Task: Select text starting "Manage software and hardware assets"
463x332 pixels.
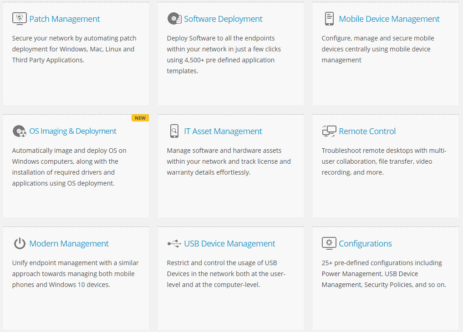Action: point(229,161)
